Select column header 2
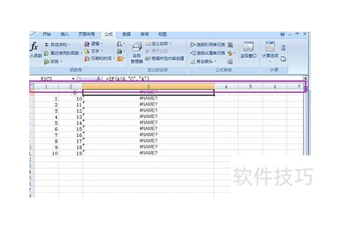This screenshot has height=230, width=346. [x=70, y=86]
